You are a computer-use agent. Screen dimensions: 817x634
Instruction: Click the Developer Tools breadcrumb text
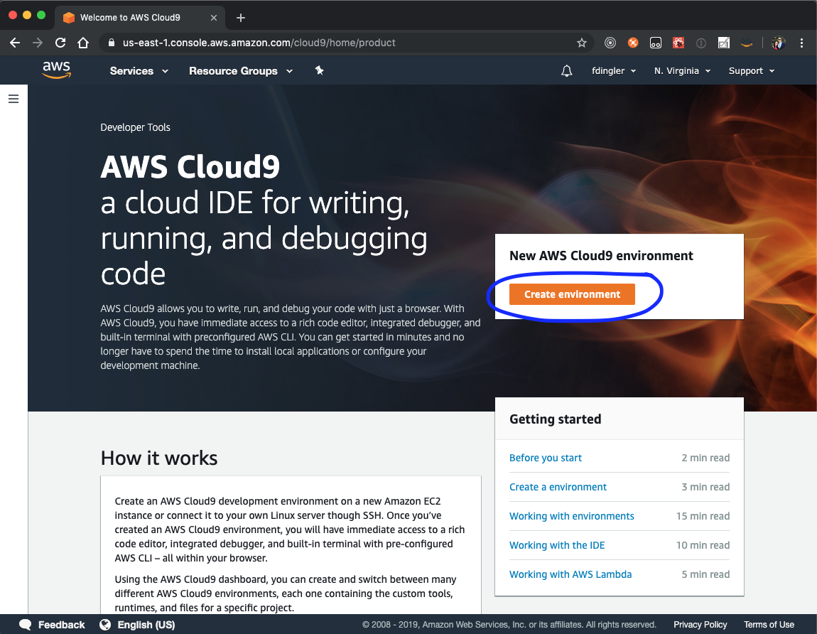pos(136,127)
